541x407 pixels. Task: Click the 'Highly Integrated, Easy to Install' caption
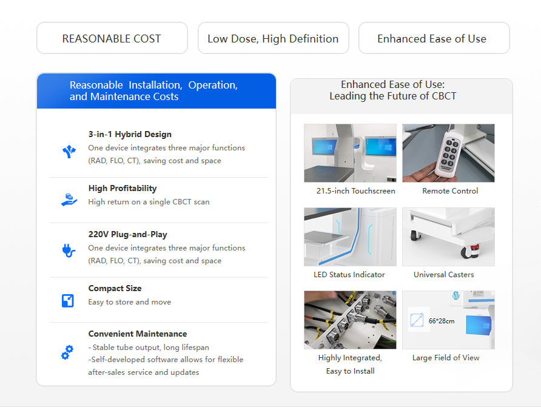pos(350,364)
